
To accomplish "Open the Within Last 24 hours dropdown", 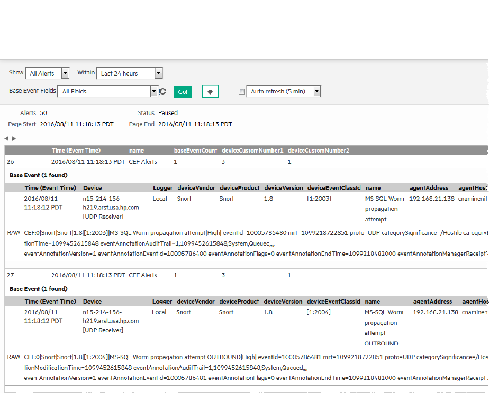I will click(x=130, y=73).
